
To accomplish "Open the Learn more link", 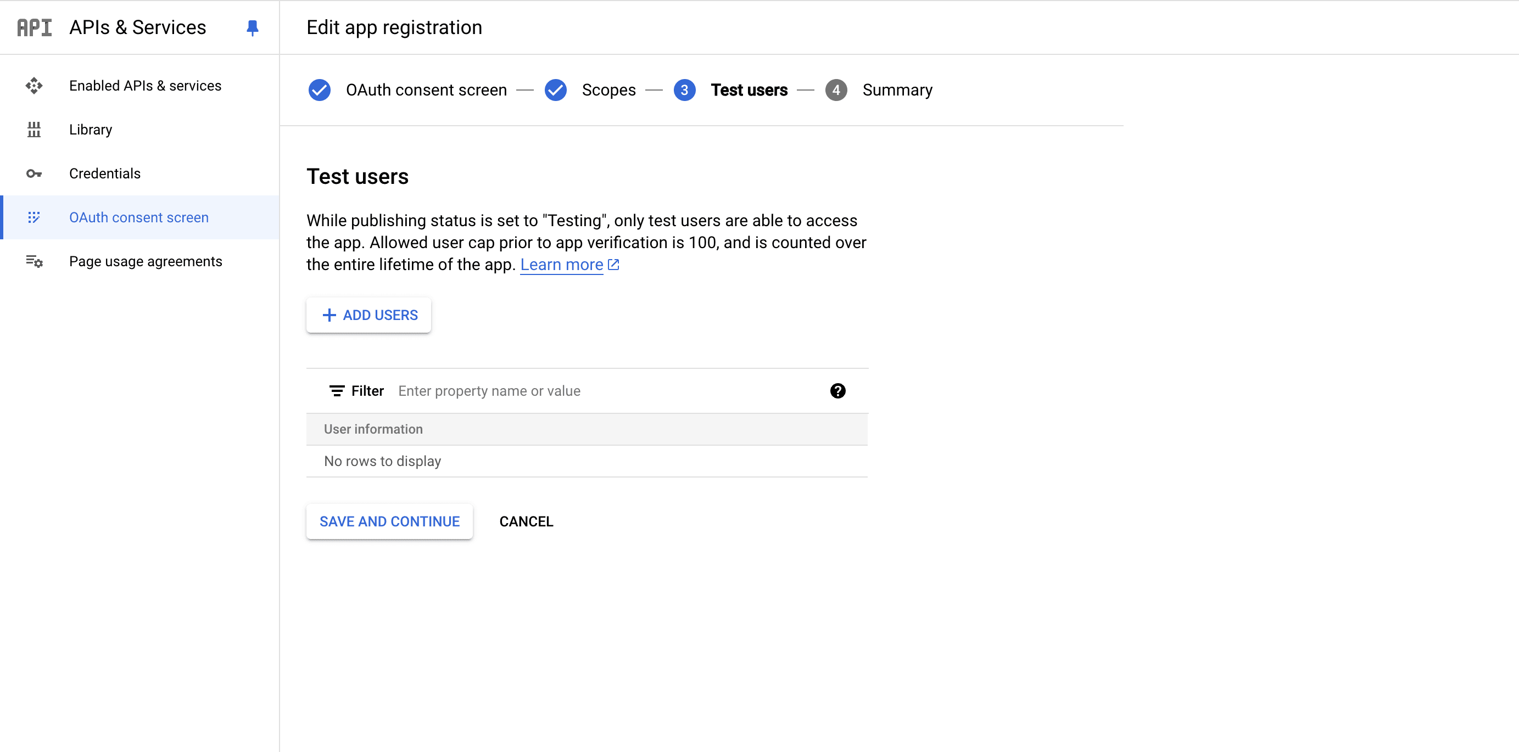I will [561, 265].
